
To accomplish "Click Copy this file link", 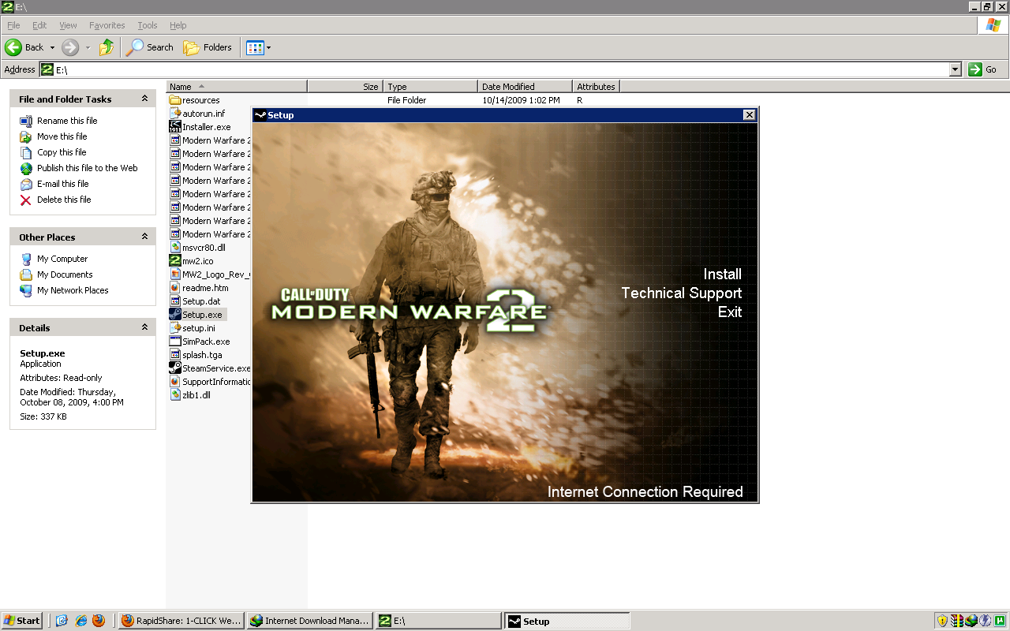I will click(x=62, y=152).
